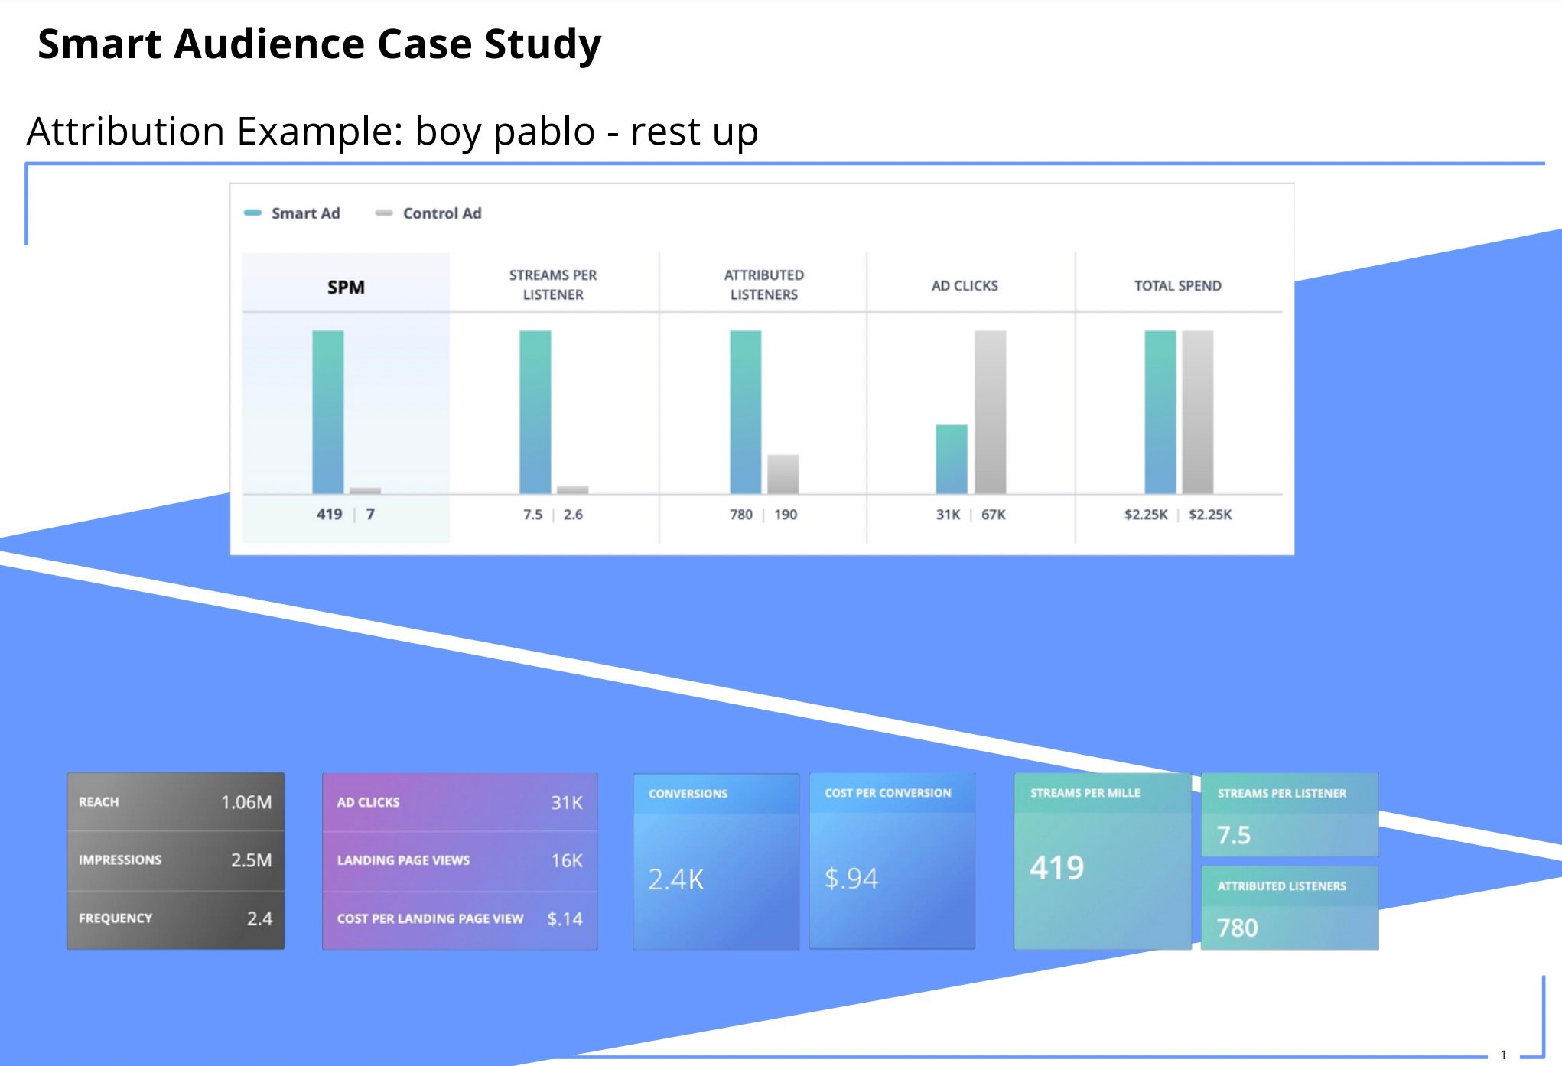This screenshot has height=1066, width=1562.
Task: Select the SPM metric tab
Action: 346,287
